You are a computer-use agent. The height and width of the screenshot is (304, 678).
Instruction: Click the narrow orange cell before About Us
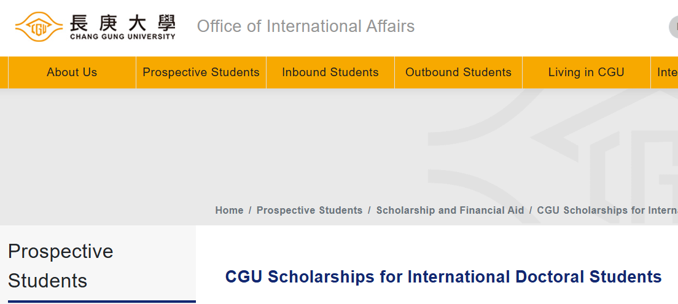click(x=4, y=72)
